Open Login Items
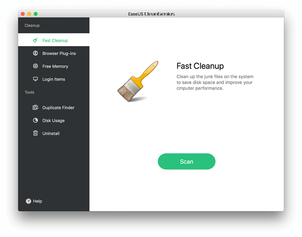This screenshot has height=237, width=302. [x=54, y=79]
